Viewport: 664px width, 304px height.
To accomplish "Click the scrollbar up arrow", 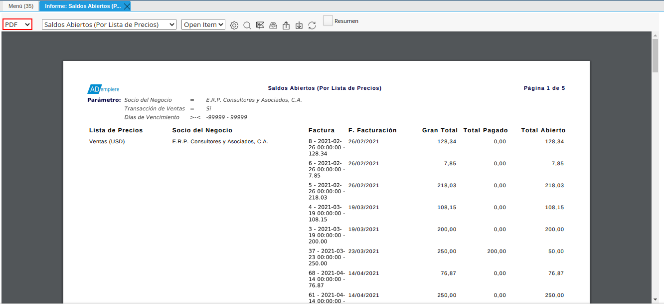I will pyautogui.click(x=656, y=34).
